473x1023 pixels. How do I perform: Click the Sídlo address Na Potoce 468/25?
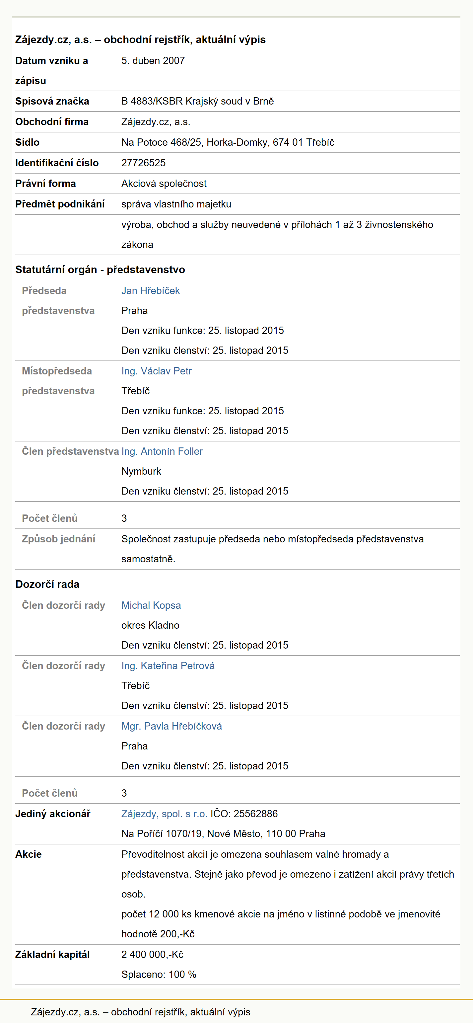coord(228,142)
